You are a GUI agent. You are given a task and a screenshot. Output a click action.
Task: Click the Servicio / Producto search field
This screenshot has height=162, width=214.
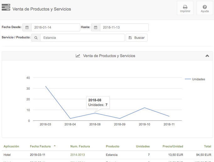click(82, 38)
